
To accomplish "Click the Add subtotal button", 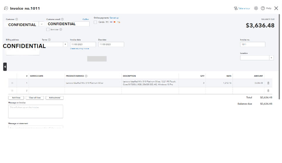I will [54, 98].
